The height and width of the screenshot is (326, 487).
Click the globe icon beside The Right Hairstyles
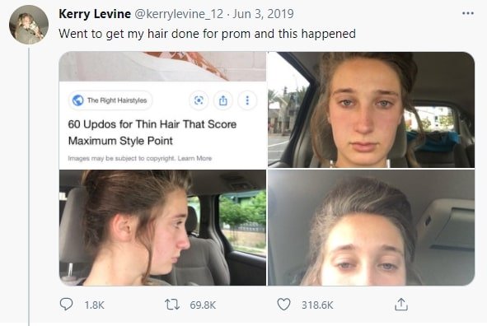(78, 100)
